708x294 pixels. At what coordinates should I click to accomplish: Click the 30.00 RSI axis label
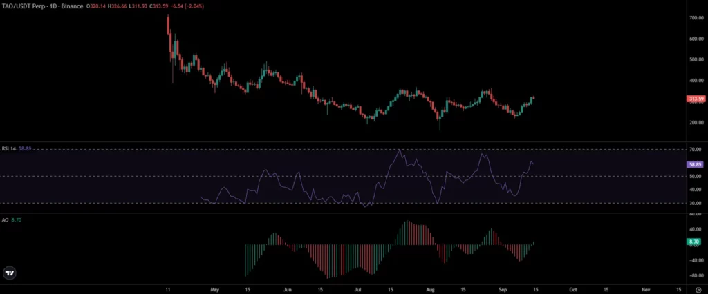point(696,204)
